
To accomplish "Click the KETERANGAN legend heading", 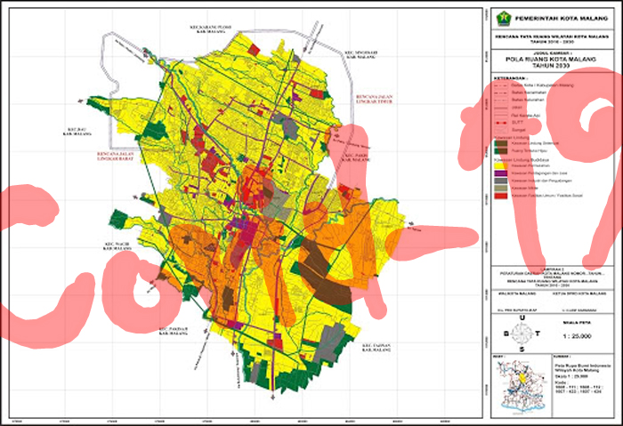I will pyautogui.click(x=511, y=78).
